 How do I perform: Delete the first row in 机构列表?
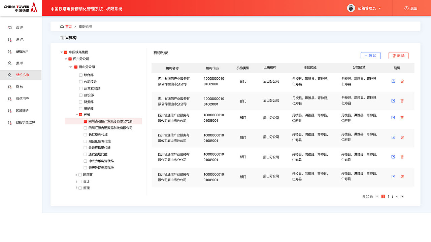(402, 81)
